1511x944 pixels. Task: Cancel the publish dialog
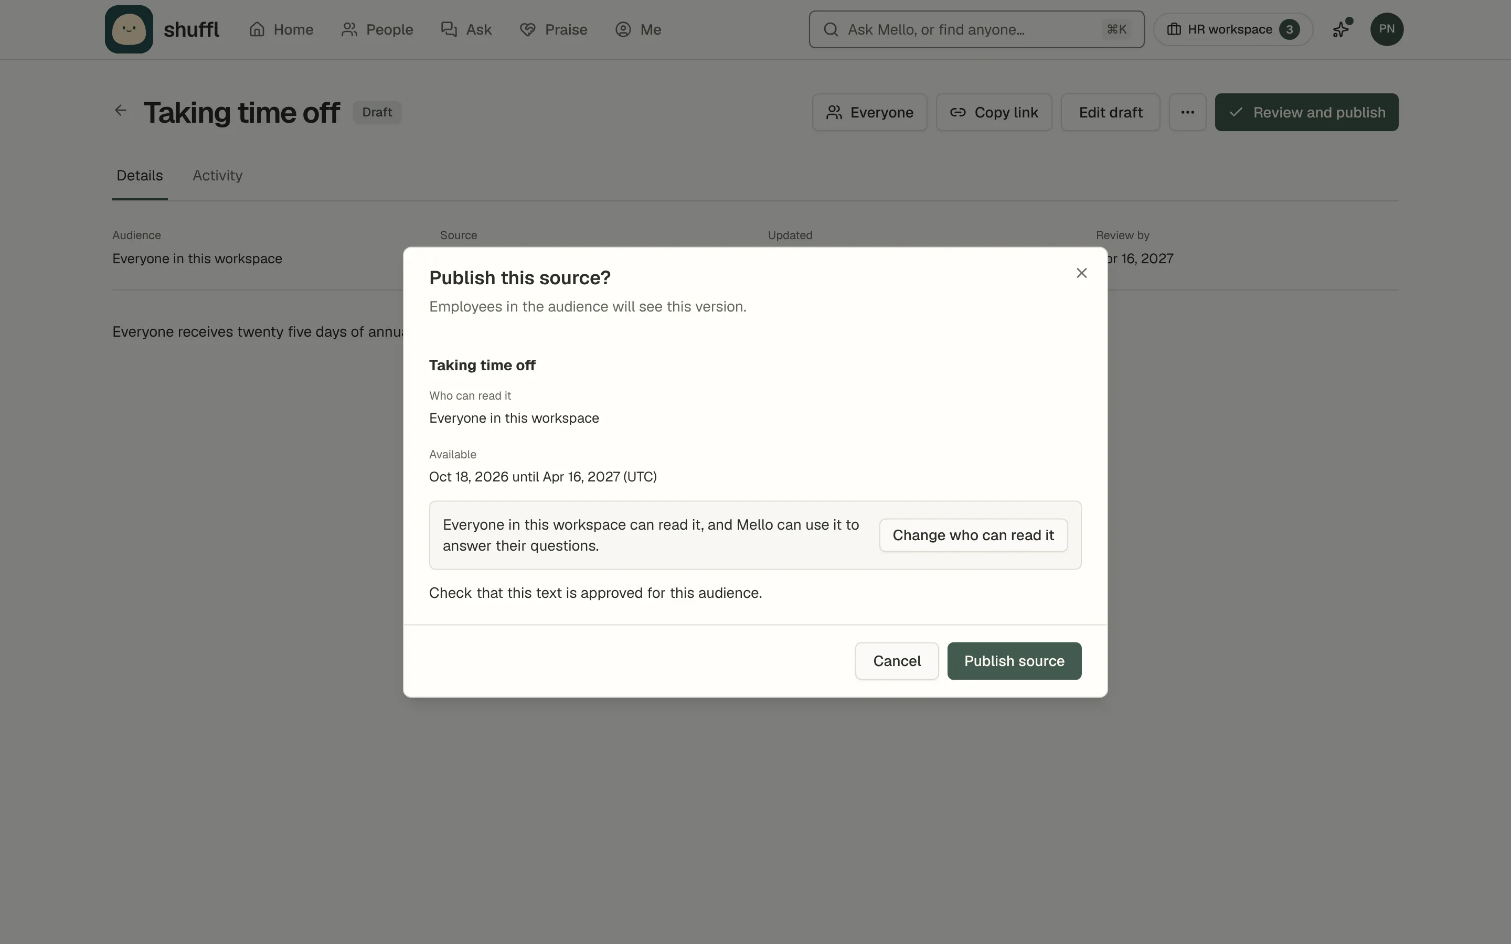point(897,661)
